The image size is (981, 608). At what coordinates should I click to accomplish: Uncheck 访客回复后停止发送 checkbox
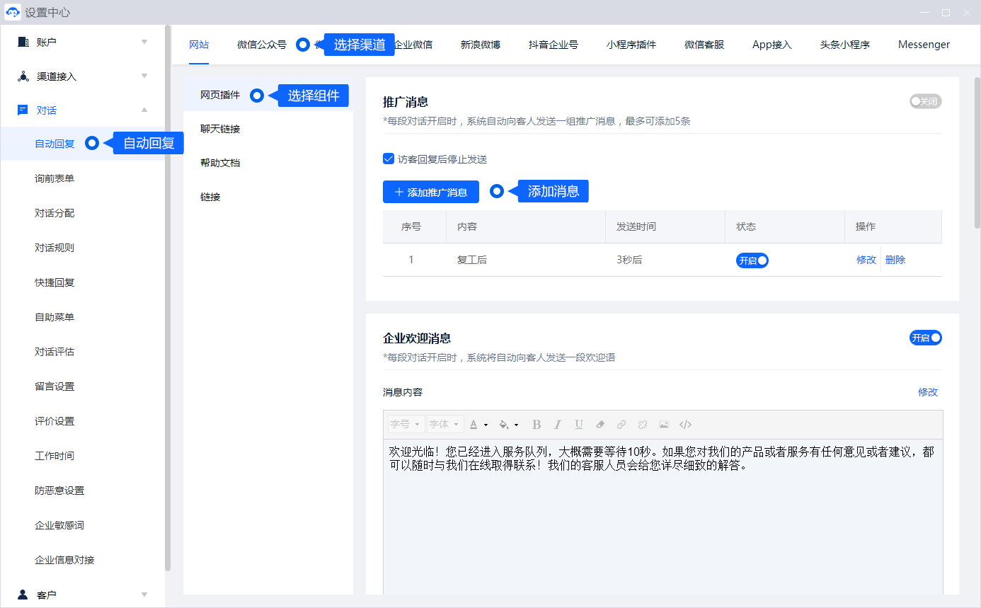[389, 159]
